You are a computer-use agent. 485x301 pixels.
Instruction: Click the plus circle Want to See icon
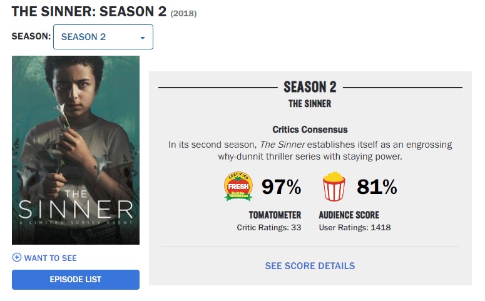(17, 257)
